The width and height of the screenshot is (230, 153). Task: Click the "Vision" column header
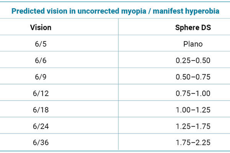coord(40,28)
